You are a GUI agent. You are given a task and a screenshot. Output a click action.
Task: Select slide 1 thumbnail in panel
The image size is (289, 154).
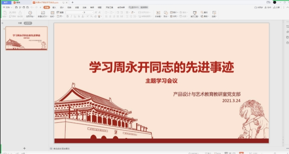[26, 38]
